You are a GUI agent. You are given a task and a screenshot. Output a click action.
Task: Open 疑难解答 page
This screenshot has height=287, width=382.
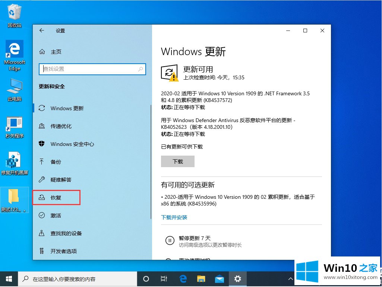point(92,180)
